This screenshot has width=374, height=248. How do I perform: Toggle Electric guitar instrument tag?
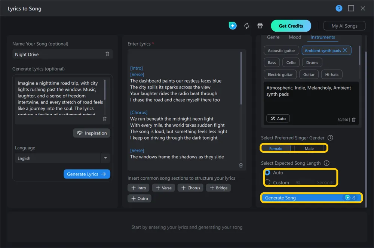pos(280,75)
